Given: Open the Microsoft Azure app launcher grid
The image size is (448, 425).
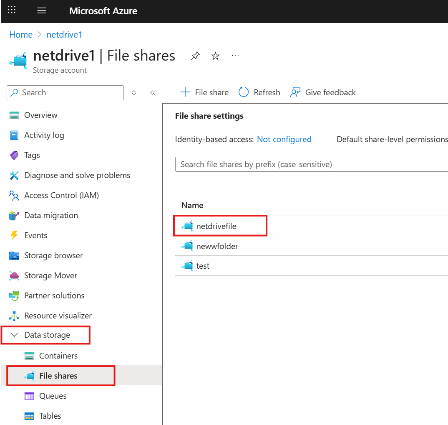Looking at the screenshot, I should coord(11,10).
